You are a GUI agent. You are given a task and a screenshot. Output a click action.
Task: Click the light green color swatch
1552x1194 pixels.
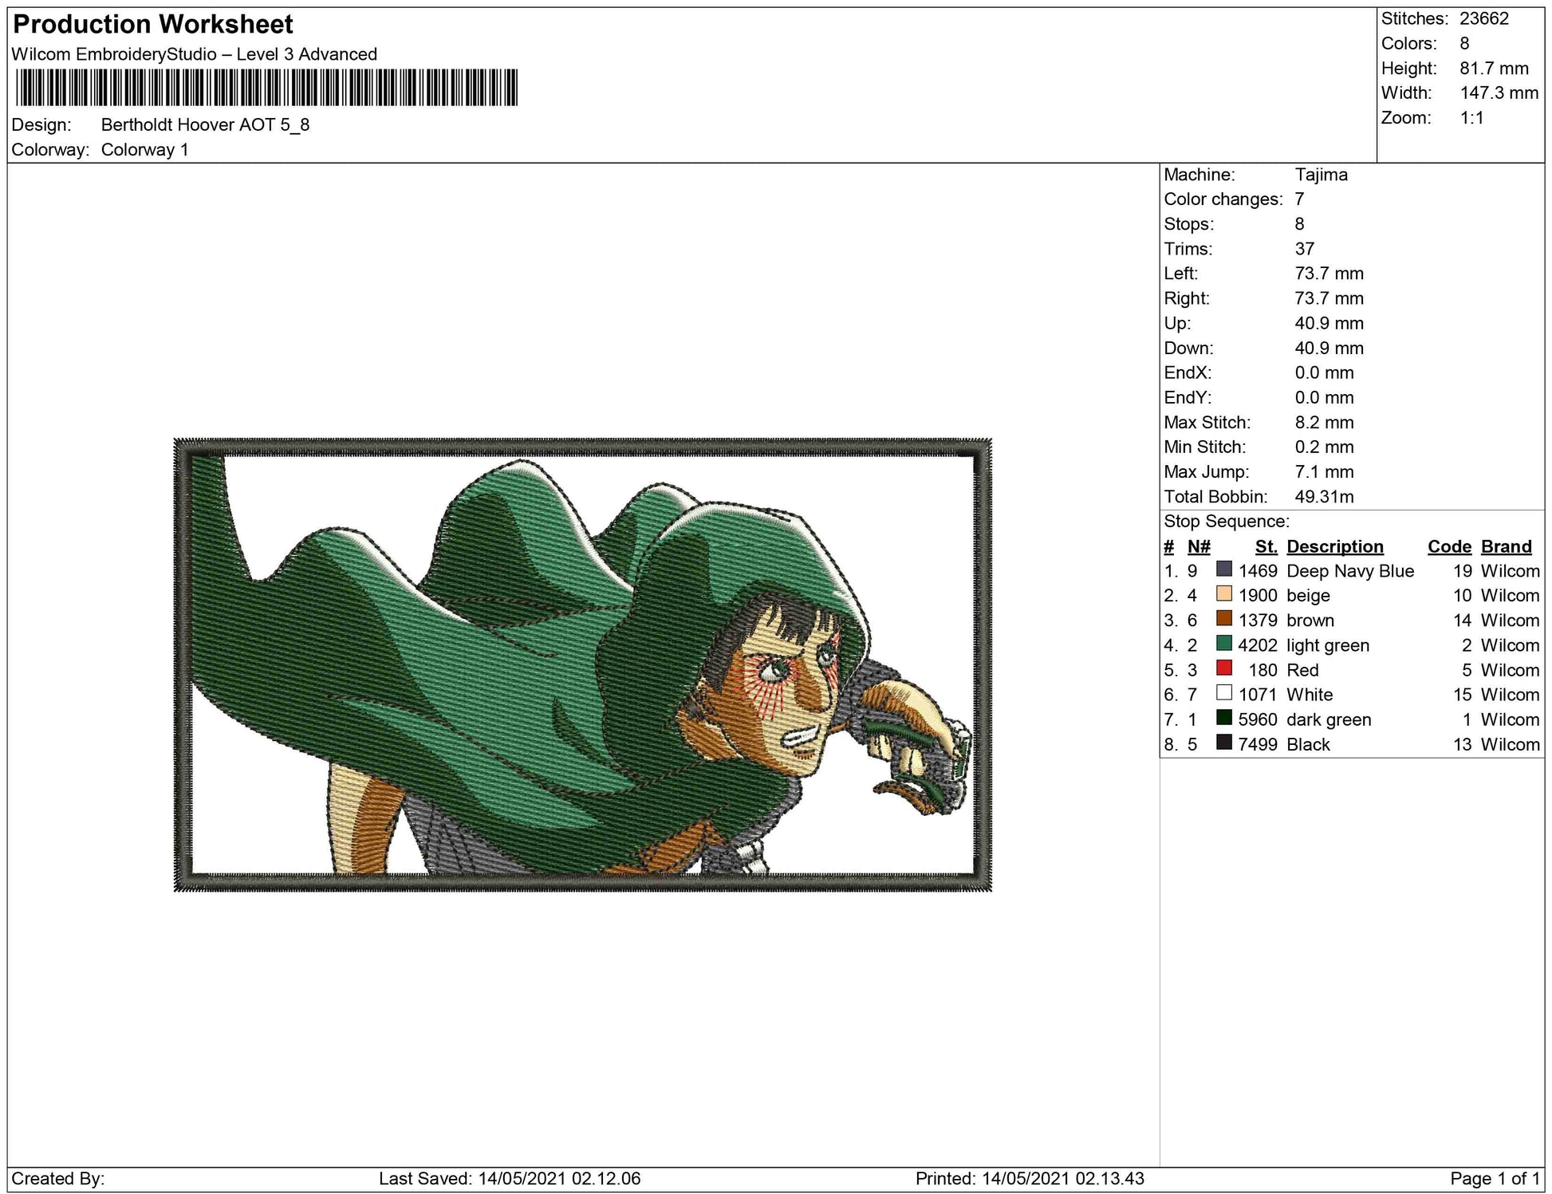pyautogui.click(x=1224, y=644)
